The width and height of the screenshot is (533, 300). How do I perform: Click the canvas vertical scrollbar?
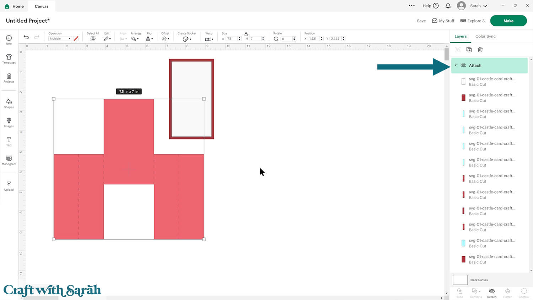pos(447,55)
